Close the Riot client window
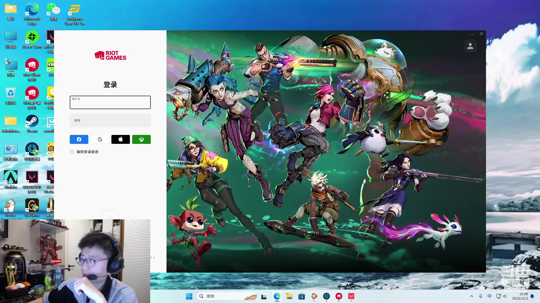Viewport: 540px width, 303px height. [x=481, y=34]
